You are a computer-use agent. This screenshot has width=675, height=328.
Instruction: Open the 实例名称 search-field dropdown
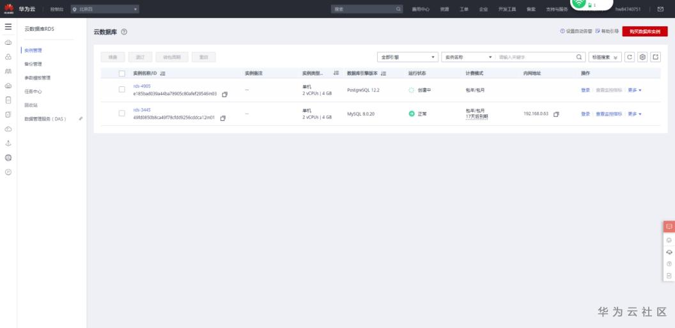coord(468,57)
